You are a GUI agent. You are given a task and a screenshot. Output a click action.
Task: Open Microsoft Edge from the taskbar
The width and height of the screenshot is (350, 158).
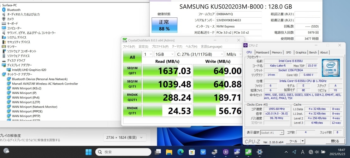180,152
